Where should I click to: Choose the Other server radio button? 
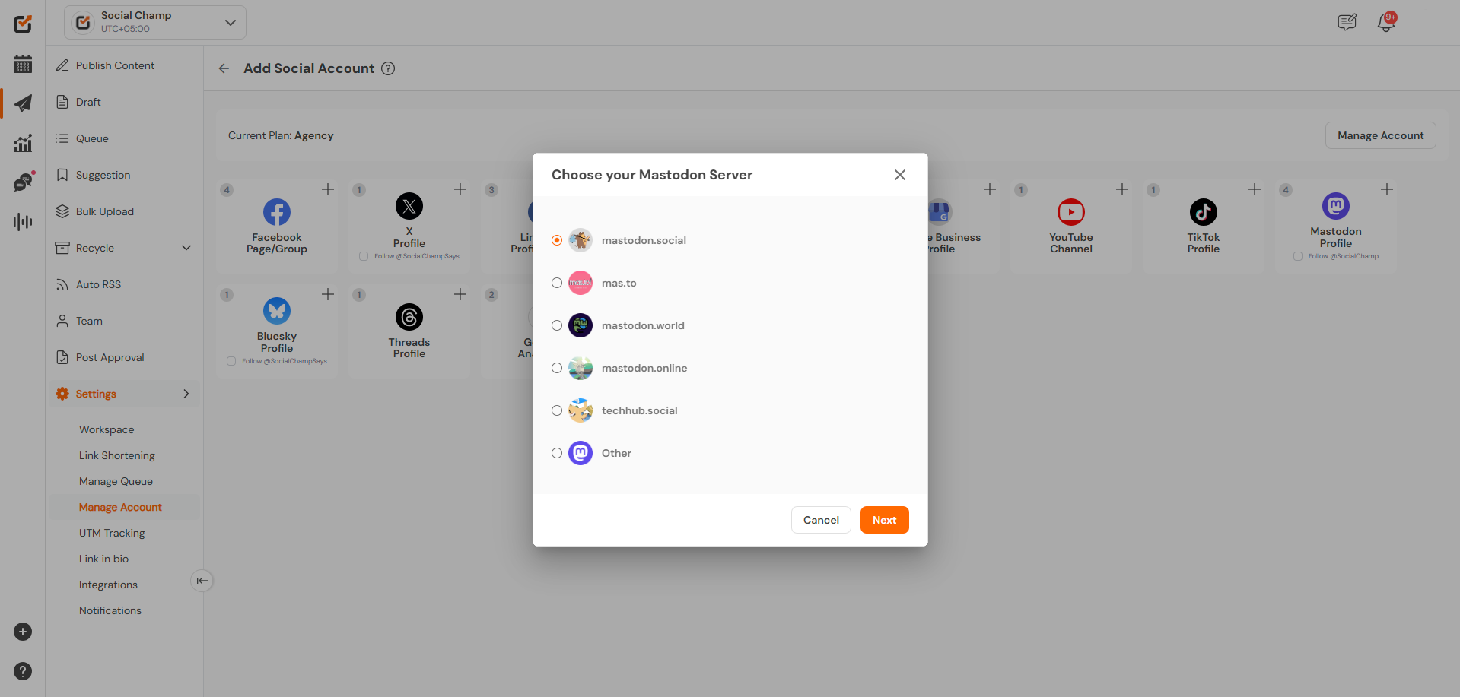click(557, 453)
